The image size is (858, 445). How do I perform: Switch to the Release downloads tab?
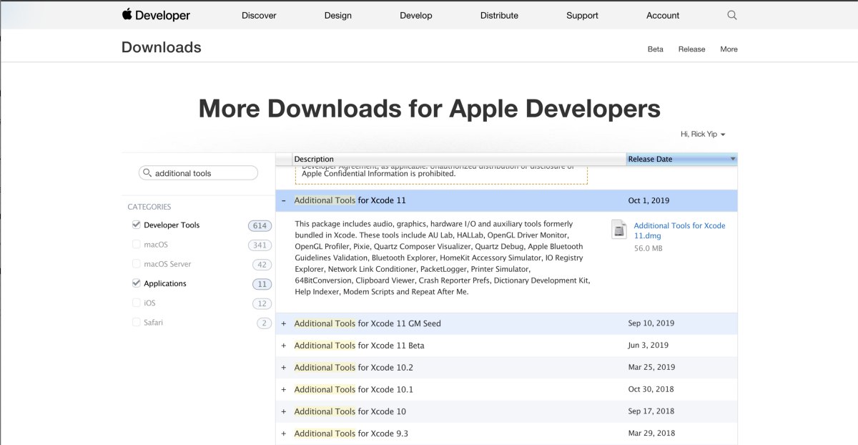pos(691,49)
